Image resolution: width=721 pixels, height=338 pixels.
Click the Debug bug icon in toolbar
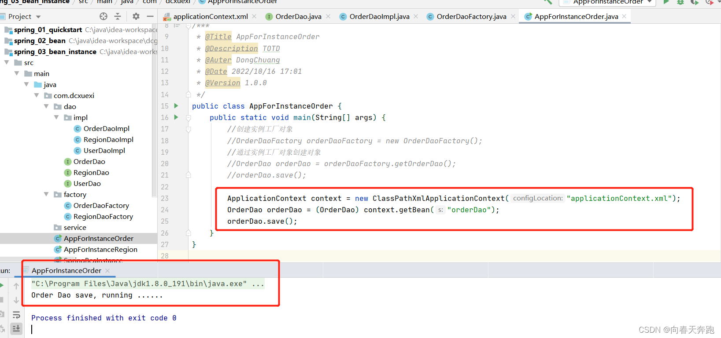tap(680, 2)
